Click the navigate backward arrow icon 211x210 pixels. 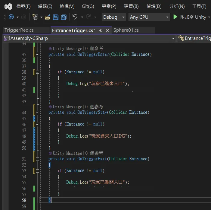tap(11, 17)
